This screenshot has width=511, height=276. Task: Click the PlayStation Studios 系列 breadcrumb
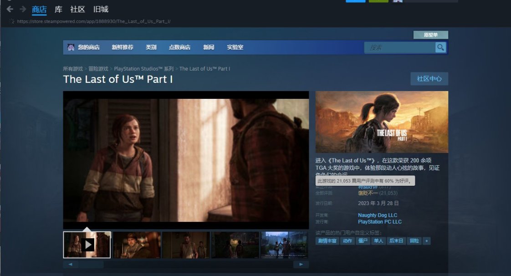(144, 69)
